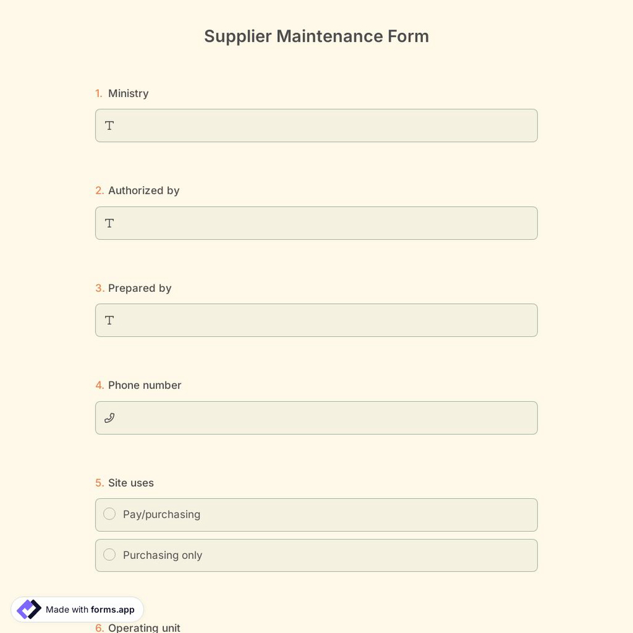Click the T icon in the Prepared by field
633x633 pixels.
[109, 320]
